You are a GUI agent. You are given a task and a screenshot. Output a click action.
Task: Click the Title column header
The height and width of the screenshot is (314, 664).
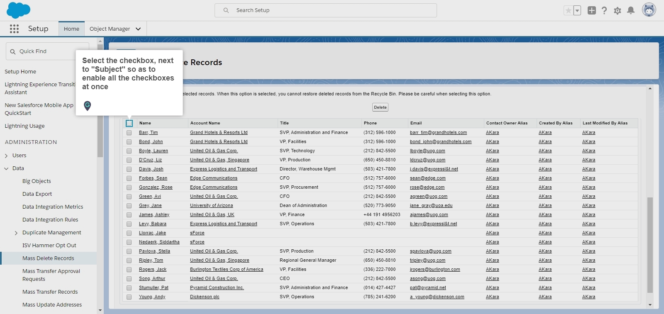click(284, 123)
